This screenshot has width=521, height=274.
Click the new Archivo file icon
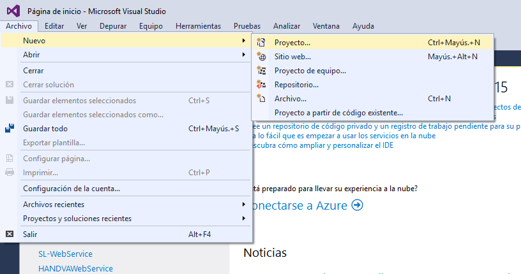(262, 99)
